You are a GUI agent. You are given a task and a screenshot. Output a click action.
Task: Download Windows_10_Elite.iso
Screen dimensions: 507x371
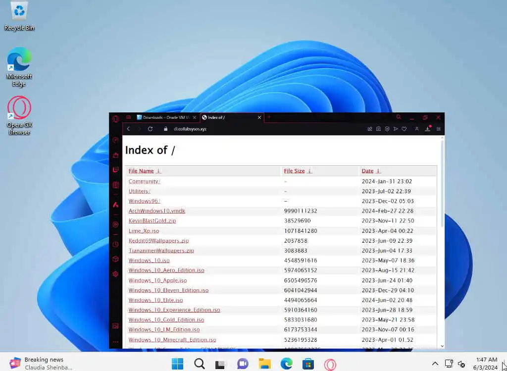[156, 300]
